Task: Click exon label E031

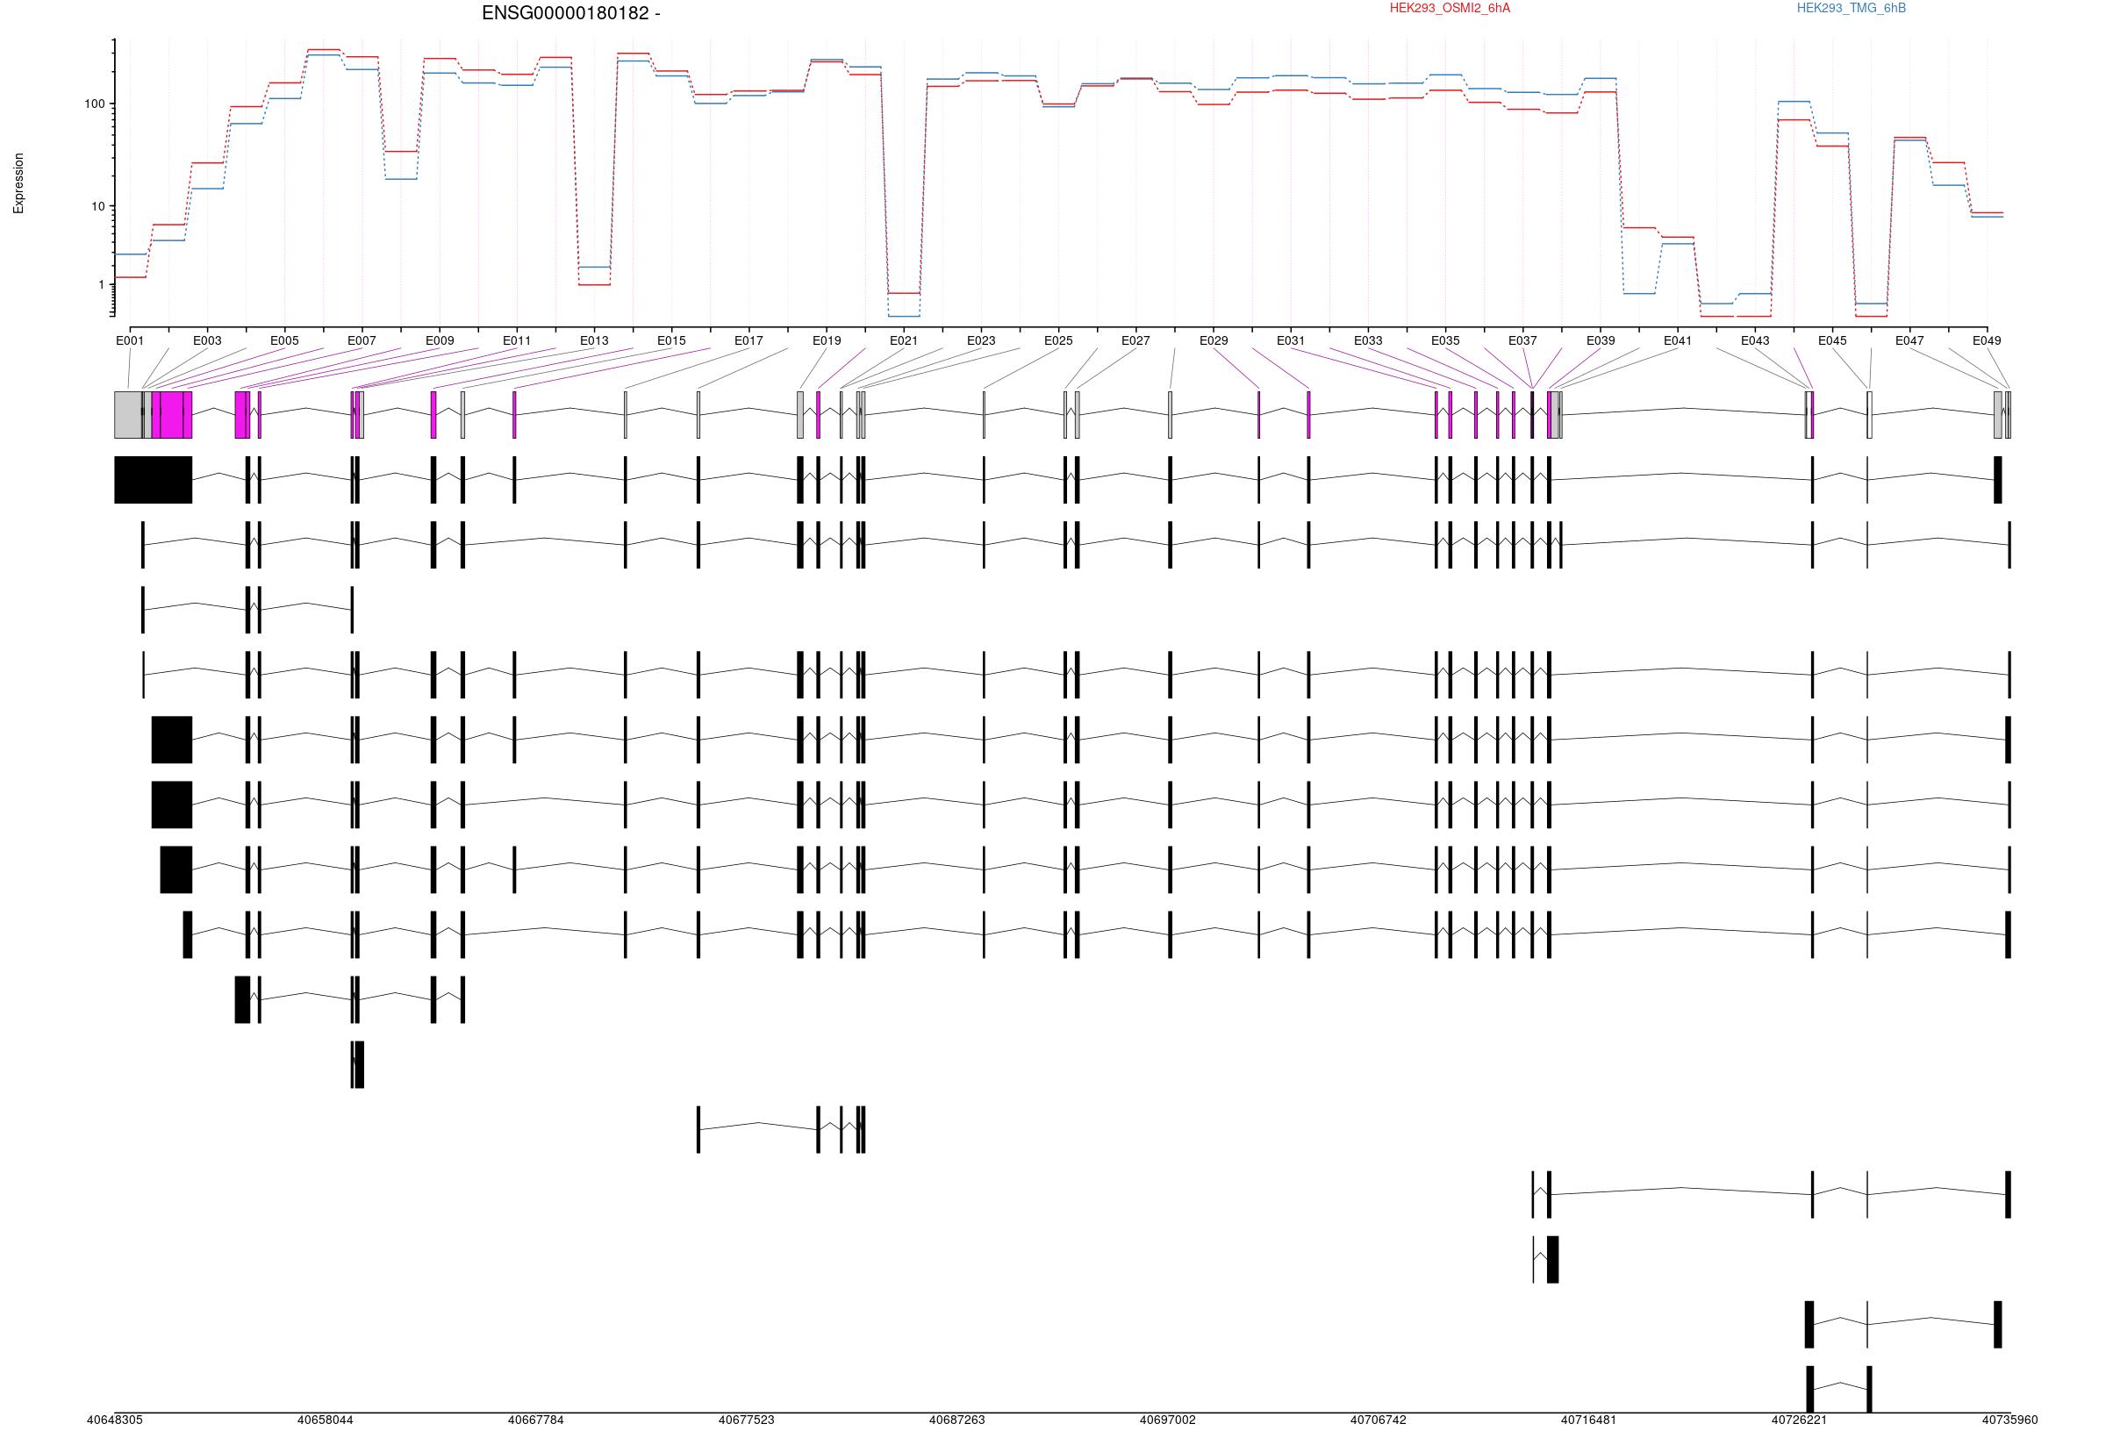Action: (1291, 340)
